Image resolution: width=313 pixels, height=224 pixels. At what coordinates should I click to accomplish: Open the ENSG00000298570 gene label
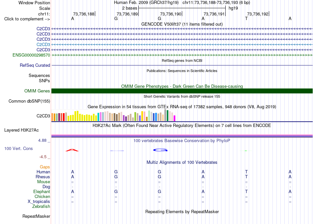(31, 55)
